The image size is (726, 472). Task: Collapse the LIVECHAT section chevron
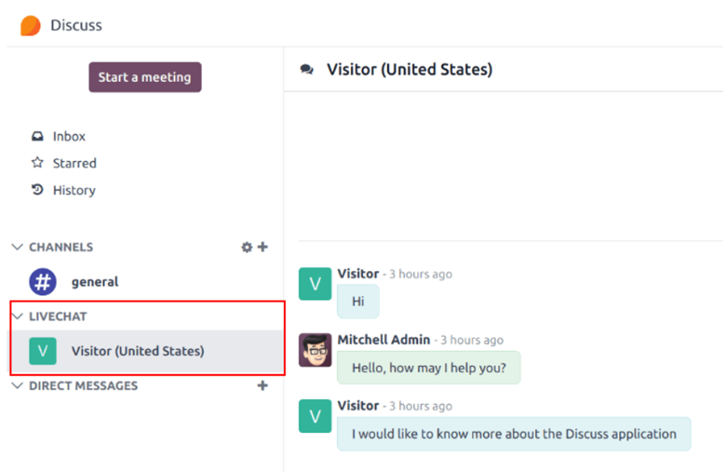click(x=18, y=317)
